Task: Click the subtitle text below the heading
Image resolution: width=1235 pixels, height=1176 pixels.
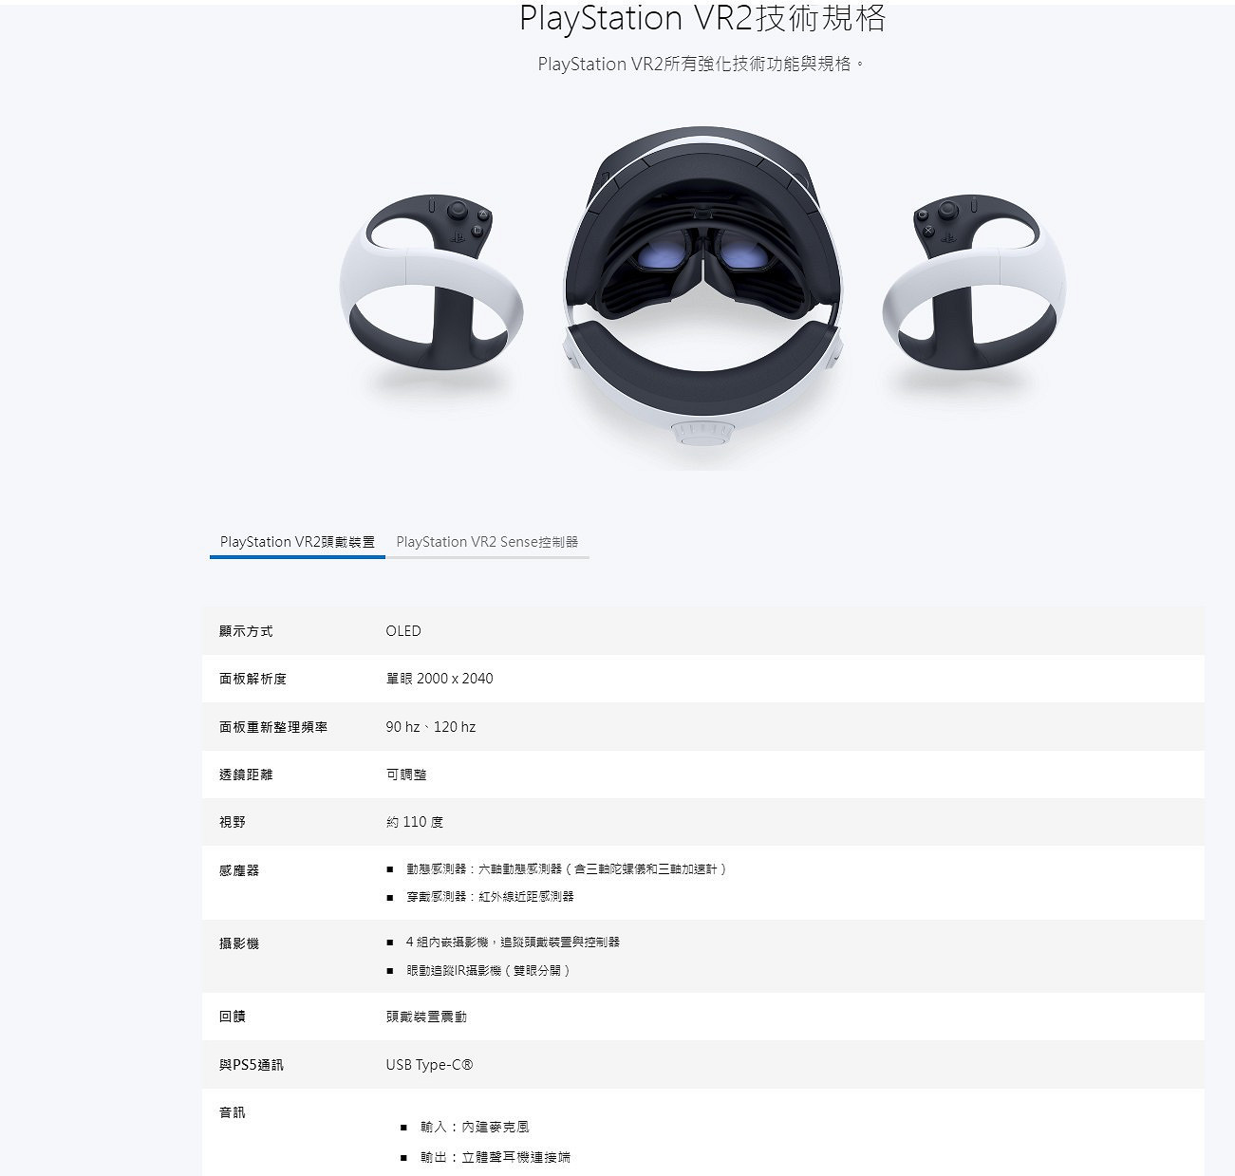Action: (701, 65)
